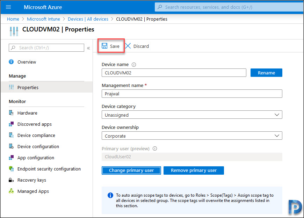Click the Discovered apps icon
Screen dimensions: 304x218
11,124
